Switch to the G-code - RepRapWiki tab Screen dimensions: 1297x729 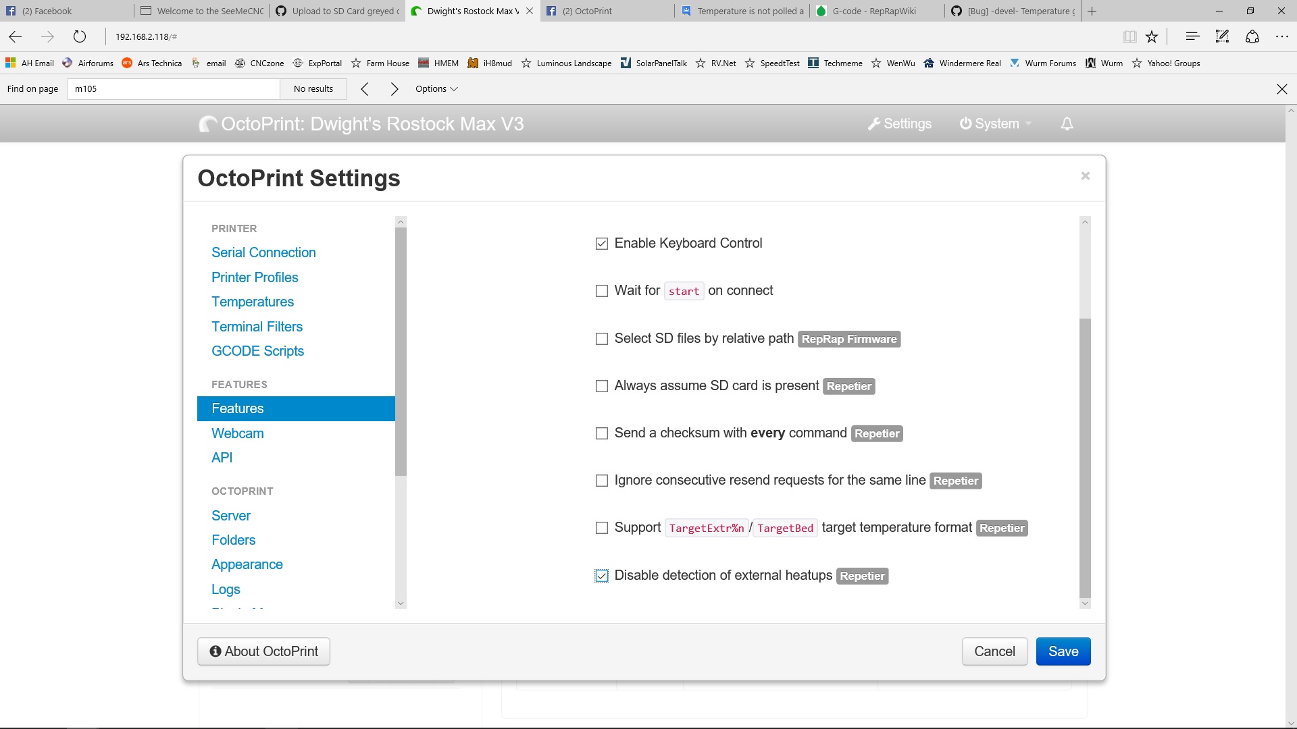(x=873, y=11)
